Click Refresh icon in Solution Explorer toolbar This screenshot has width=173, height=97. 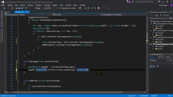pyautogui.click(x=168, y=15)
